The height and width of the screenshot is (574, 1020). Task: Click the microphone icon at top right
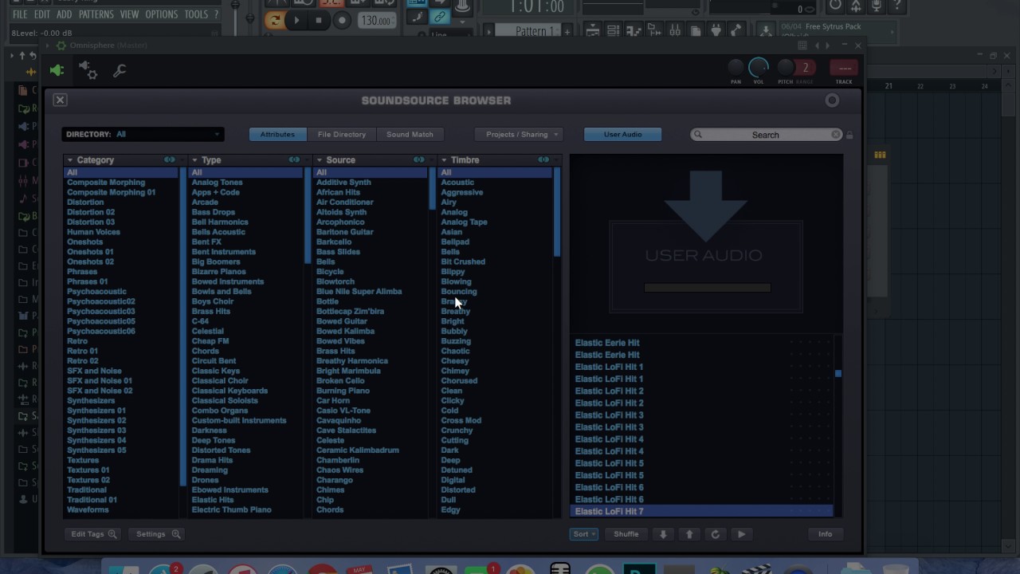(x=877, y=6)
